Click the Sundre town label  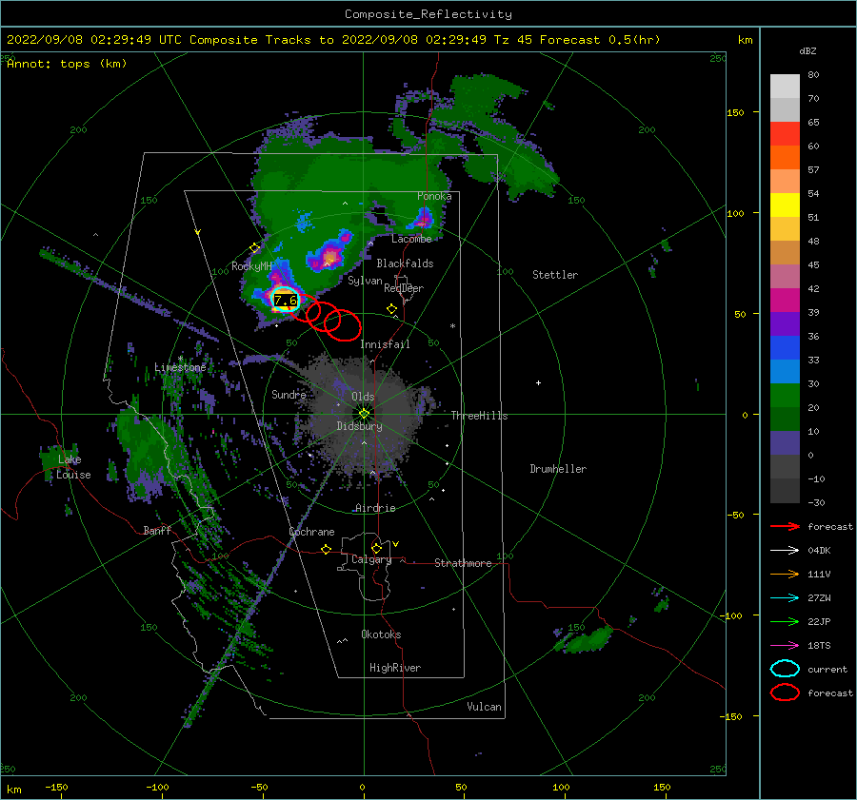[289, 394]
